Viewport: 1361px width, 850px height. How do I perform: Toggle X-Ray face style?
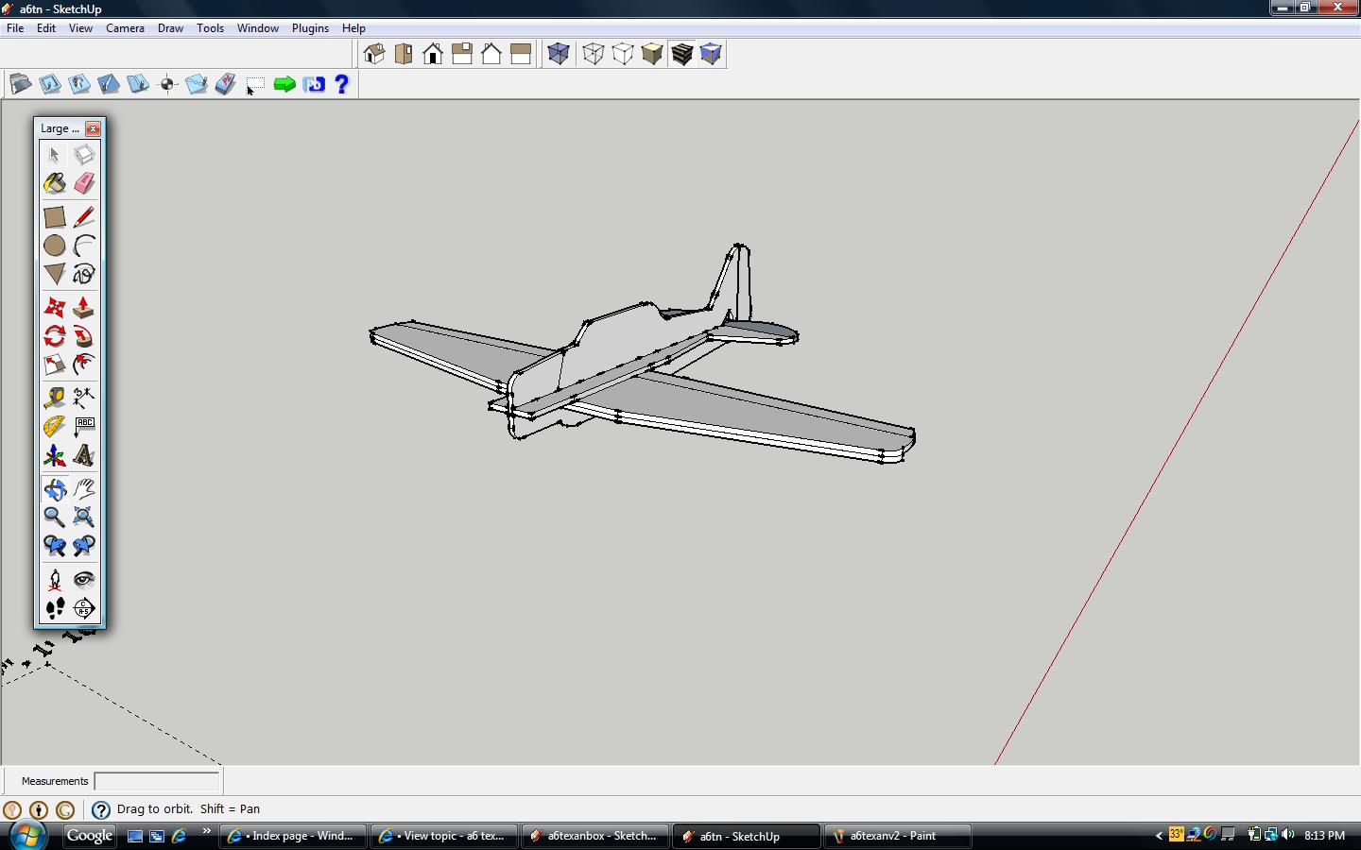[x=559, y=54]
